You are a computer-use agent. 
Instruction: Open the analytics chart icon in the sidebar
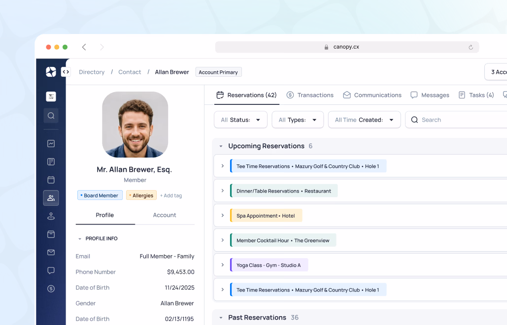51,143
